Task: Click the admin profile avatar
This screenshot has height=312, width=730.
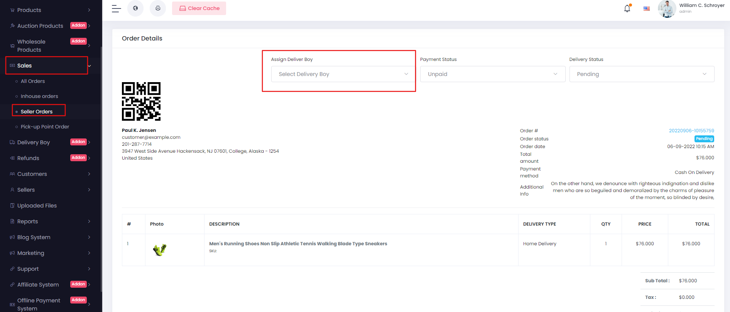Action: click(667, 8)
